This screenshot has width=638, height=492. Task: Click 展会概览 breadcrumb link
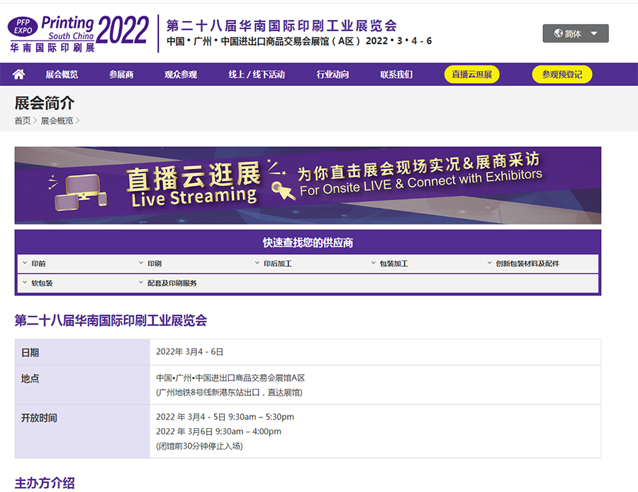(57, 121)
